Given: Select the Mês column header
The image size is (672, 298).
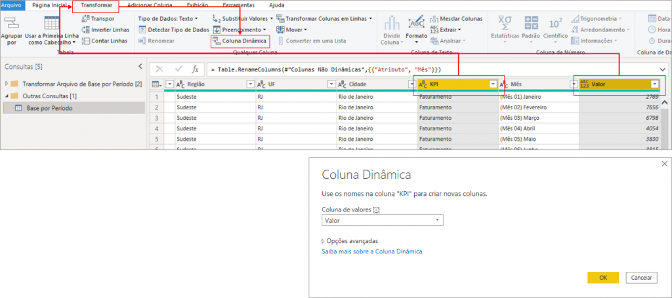Looking at the screenshot, I should [538, 84].
